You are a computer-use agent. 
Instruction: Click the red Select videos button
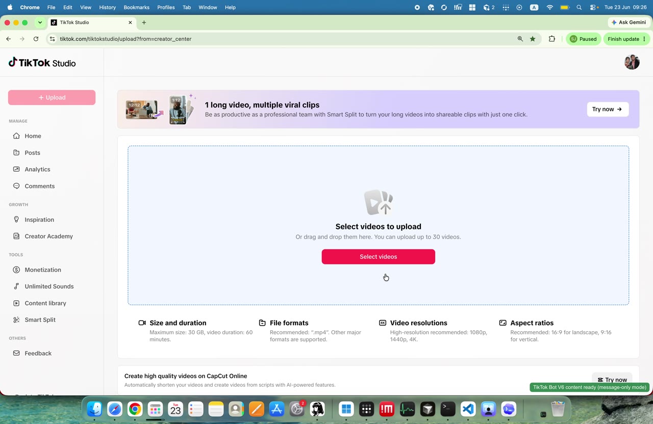coord(378,257)
